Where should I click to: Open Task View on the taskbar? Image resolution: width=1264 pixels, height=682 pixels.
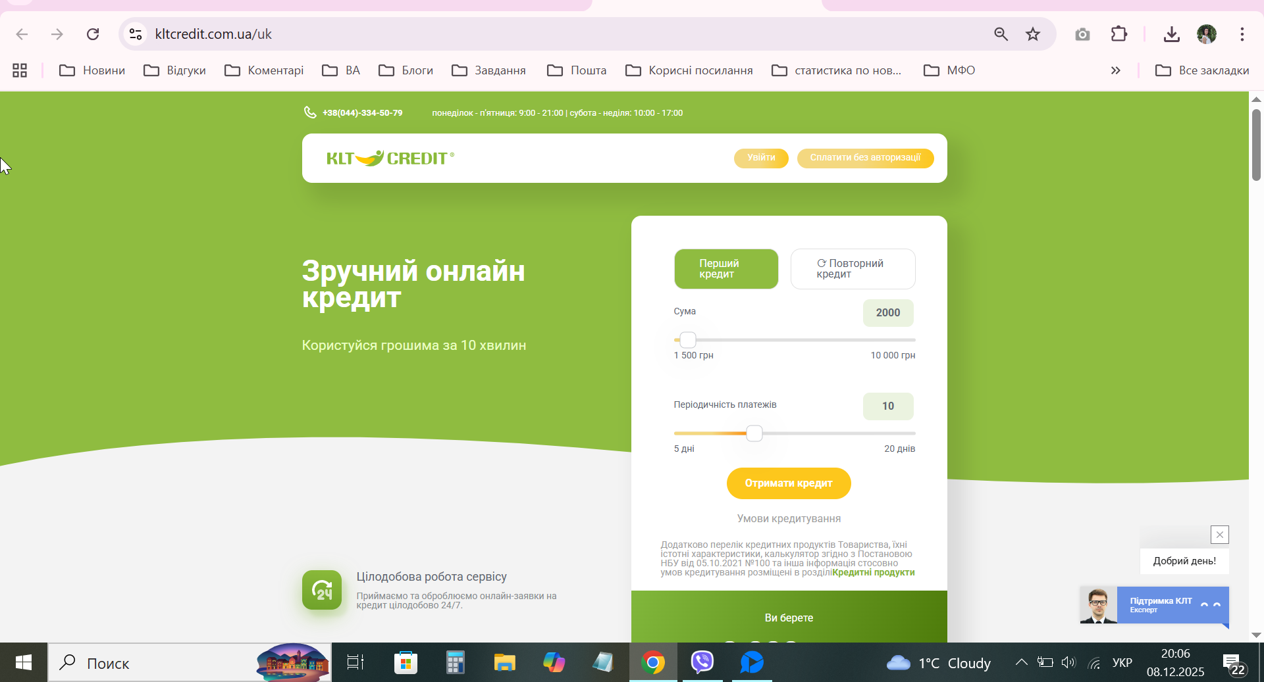[x=355, y=662]
